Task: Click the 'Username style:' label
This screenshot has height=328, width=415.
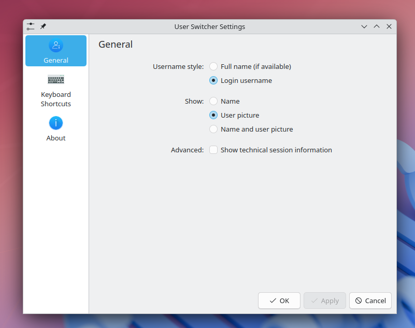Action: pos(178,66)
